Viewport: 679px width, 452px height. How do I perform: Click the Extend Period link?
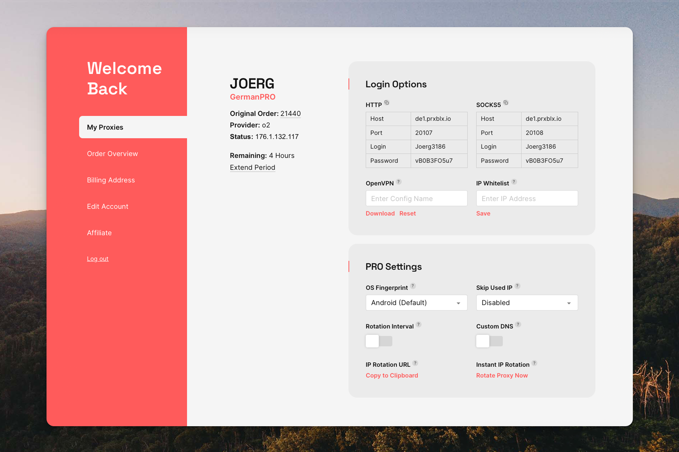(252, 167)
